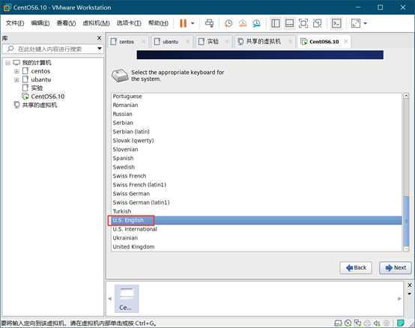
Task: Open the library search dropdown arrow
Action: [x=100, y=49]
